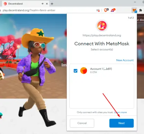
Task: Click the 1 of 2 step indicator
Action: click(131, 18)
